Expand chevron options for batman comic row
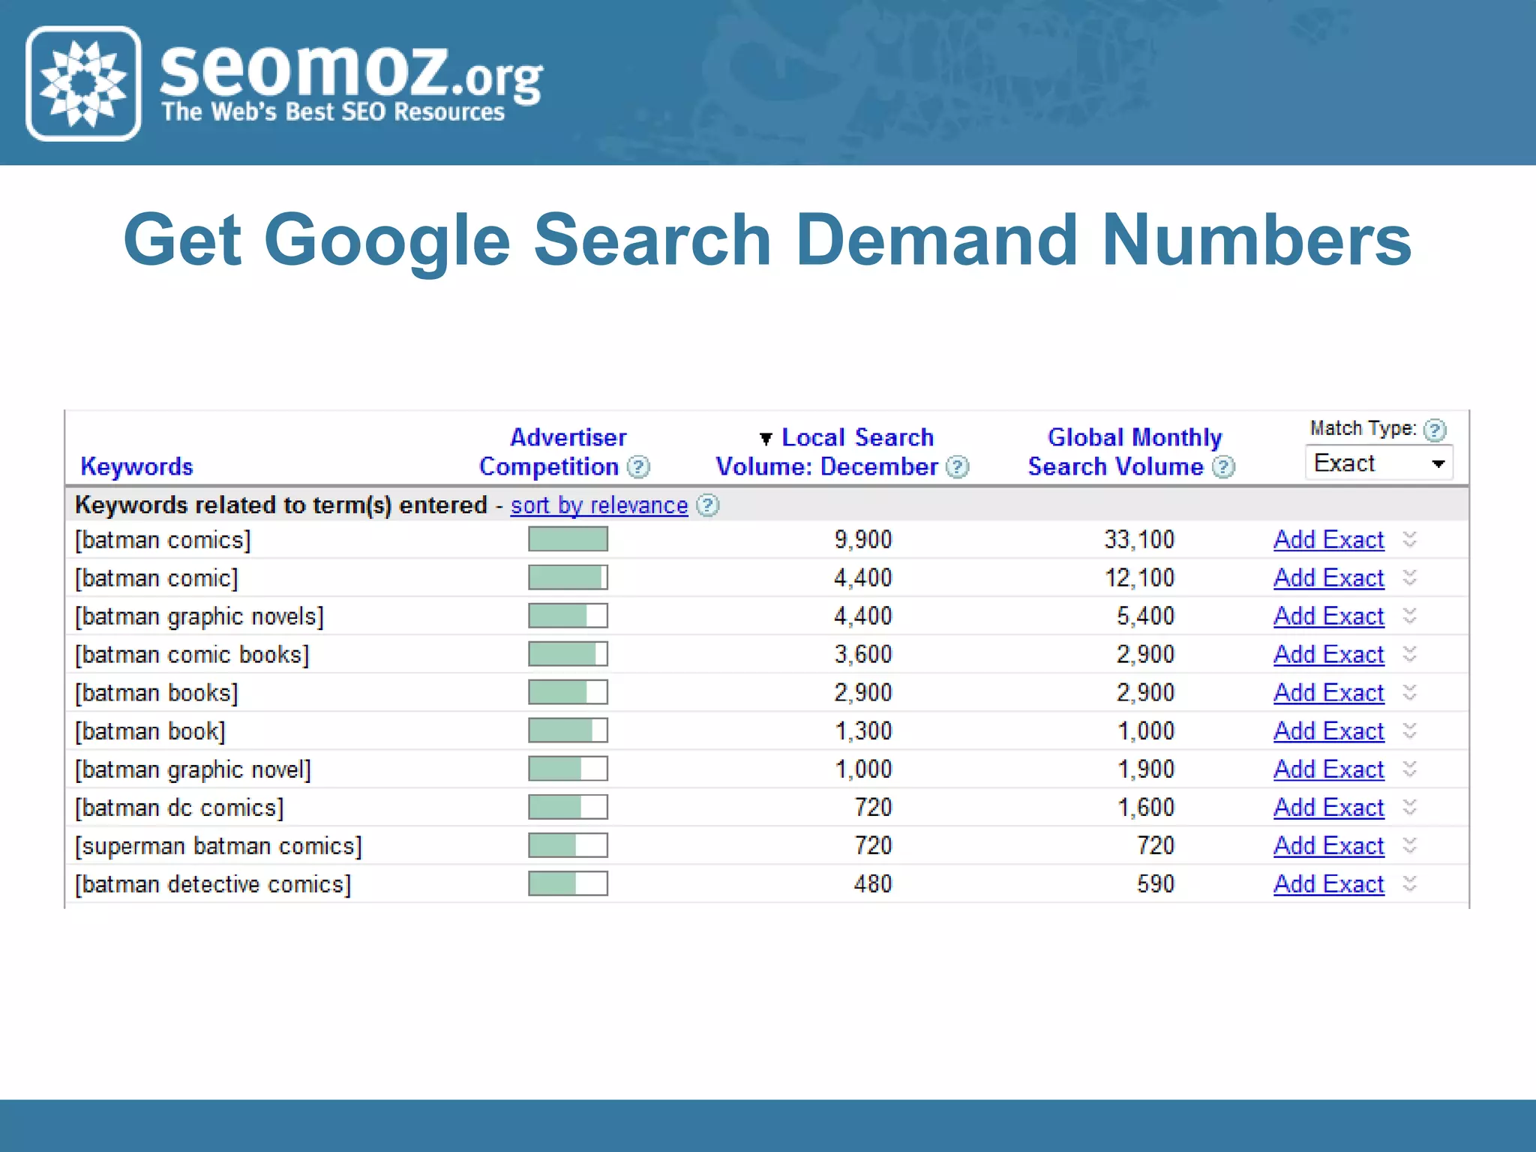1536x1152 pixels. click(1410, 577)
